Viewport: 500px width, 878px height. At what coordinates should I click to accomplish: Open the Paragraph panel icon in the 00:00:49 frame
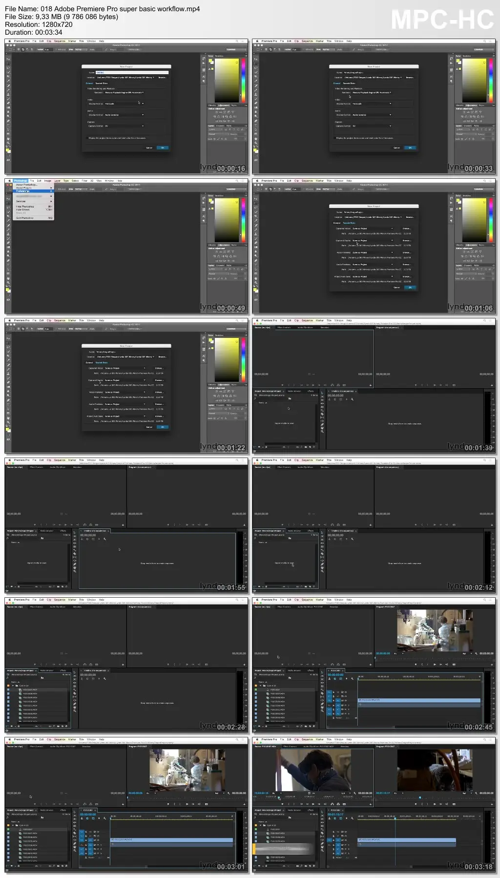click(x=204, y=221)
